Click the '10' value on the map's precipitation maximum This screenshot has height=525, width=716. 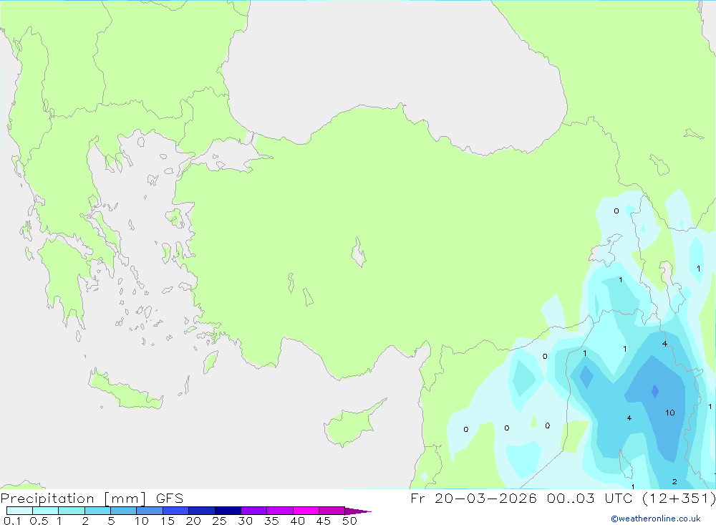(670, 413)
